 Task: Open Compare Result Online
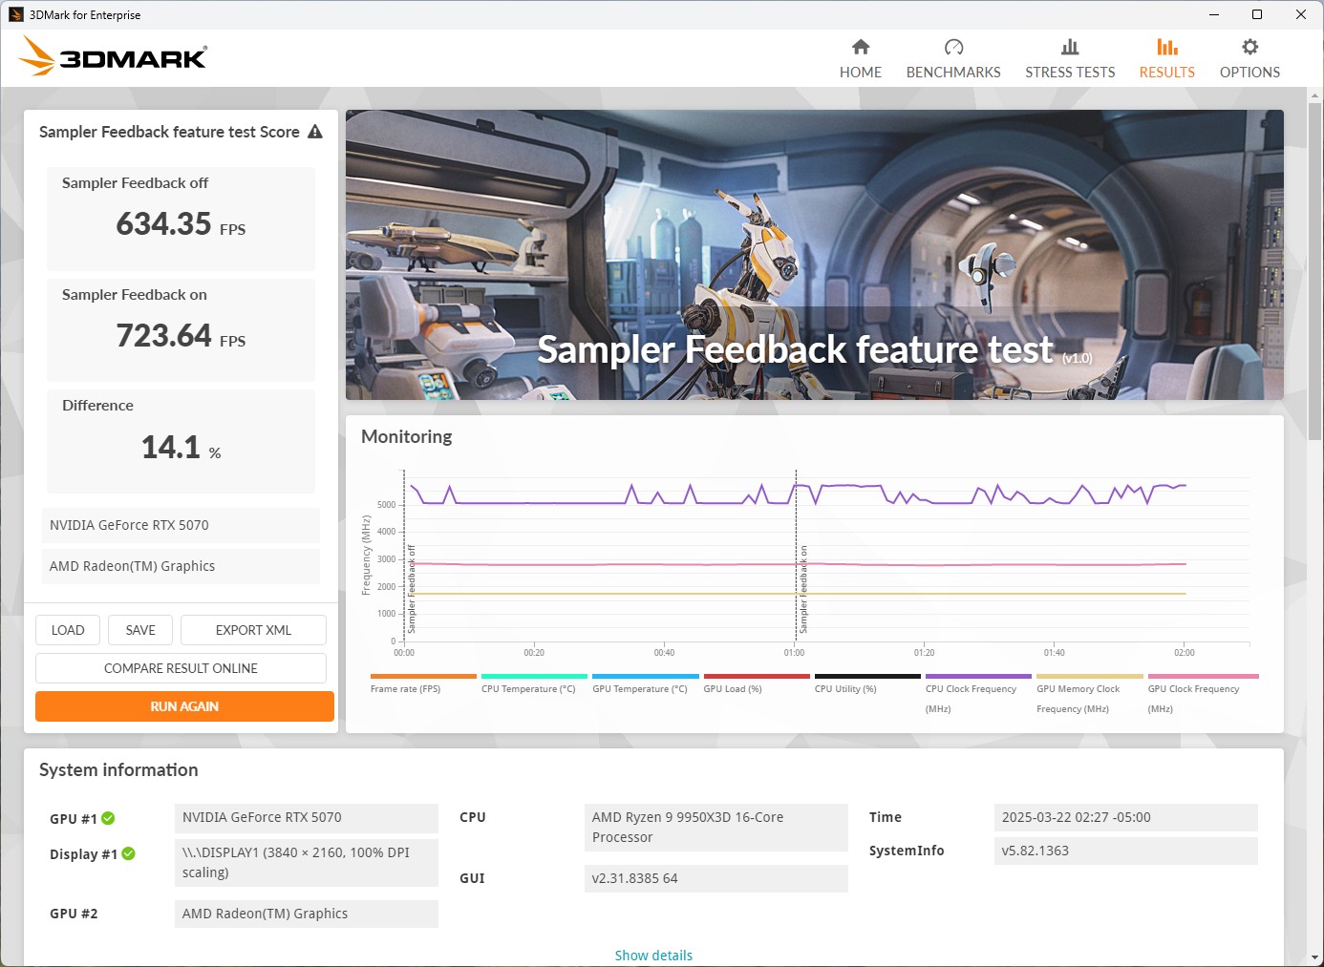[x=181, y=668]
